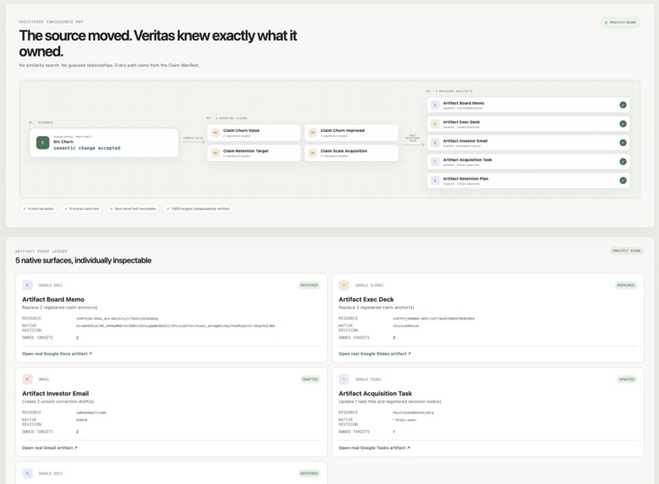659x484 pixels.
Task: Select the Claim Scale Acquisition node
Action: (x=351, y=153)
